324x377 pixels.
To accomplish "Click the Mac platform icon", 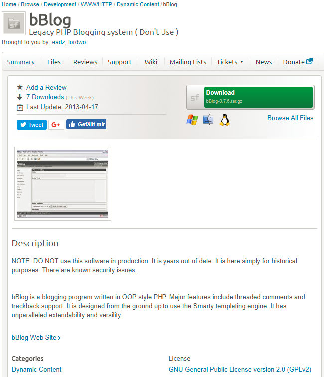I will point(208,120).
